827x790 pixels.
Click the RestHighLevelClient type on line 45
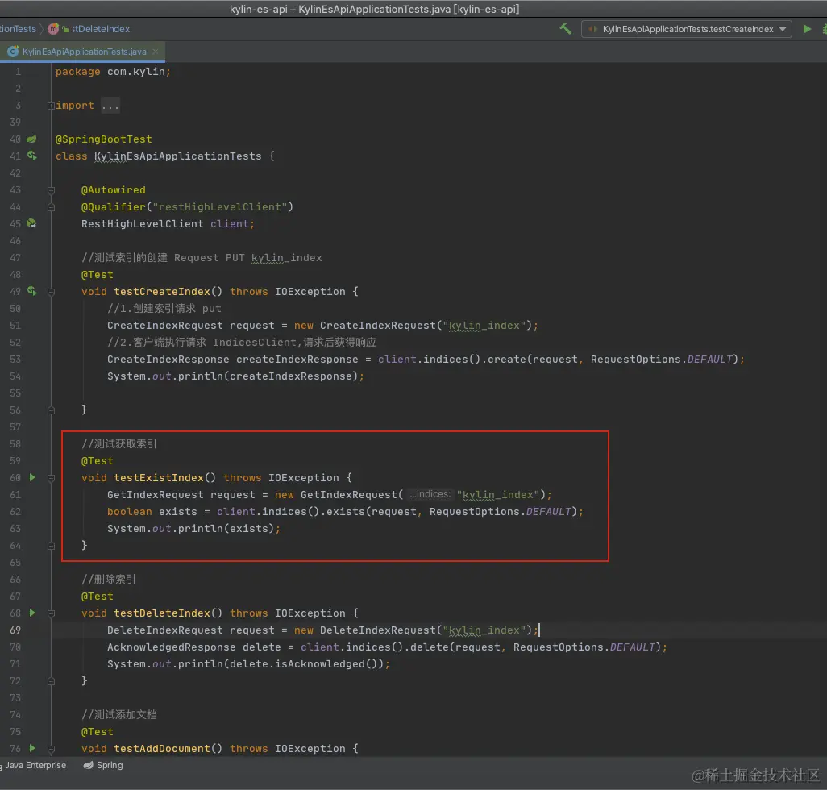click(143, 223)
